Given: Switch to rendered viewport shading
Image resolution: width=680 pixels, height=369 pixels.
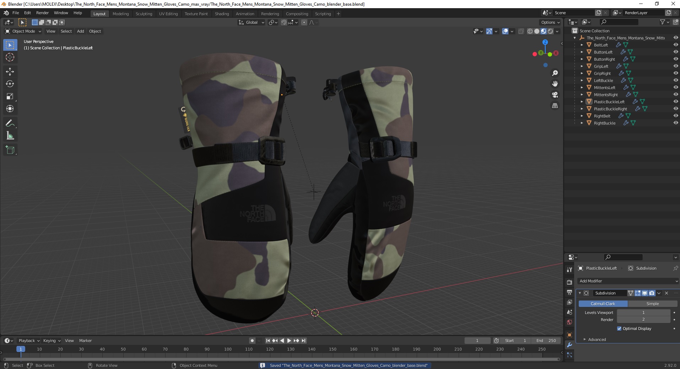Looking at the screenshot, I should 550,31.
